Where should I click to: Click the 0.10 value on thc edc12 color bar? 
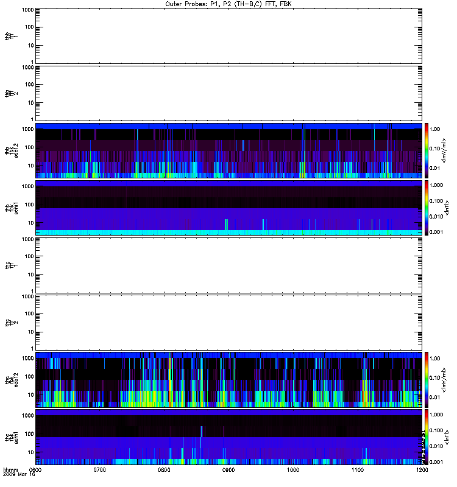435,377
